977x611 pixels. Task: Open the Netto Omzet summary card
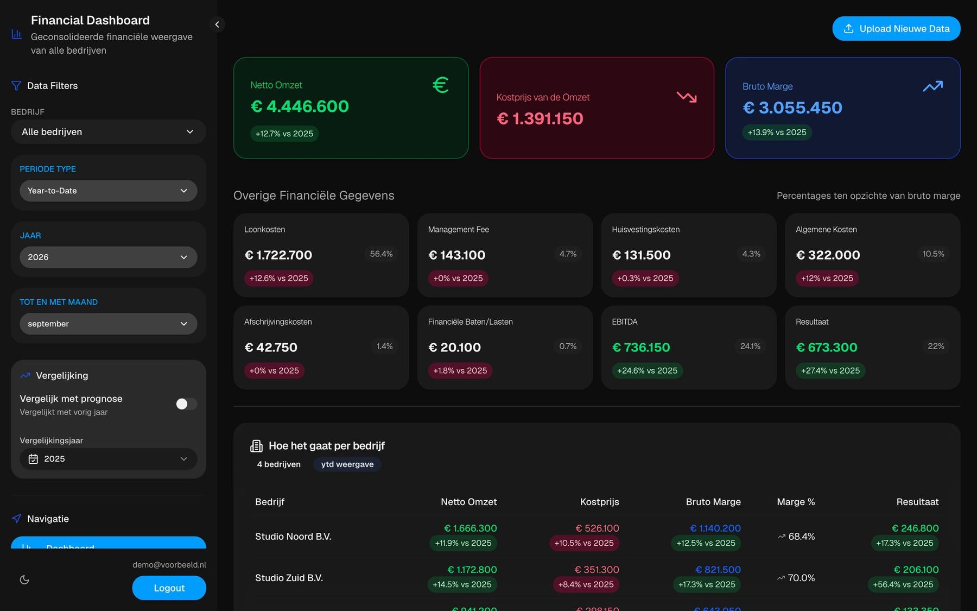(351, 108)
